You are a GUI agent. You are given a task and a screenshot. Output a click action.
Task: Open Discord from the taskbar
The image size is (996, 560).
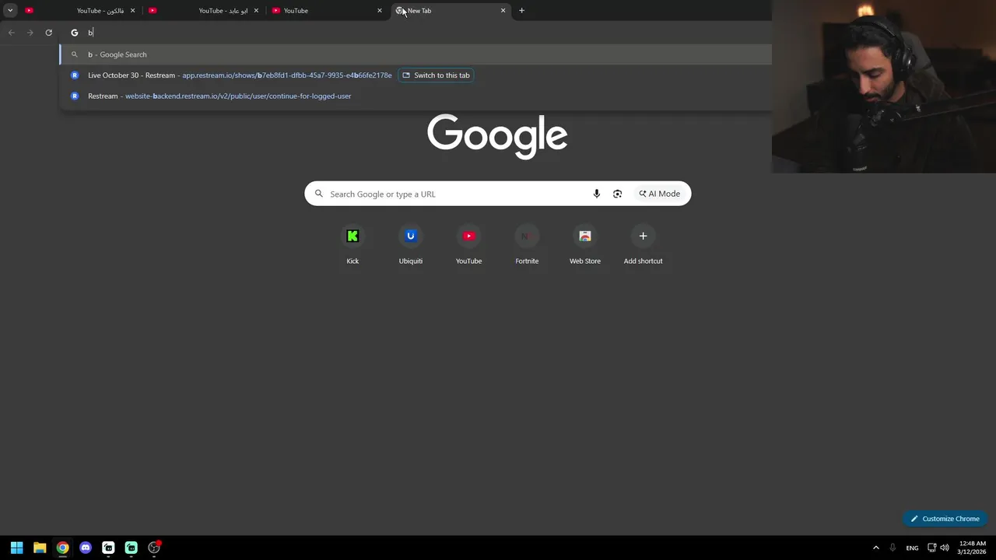tap(86, 548)
